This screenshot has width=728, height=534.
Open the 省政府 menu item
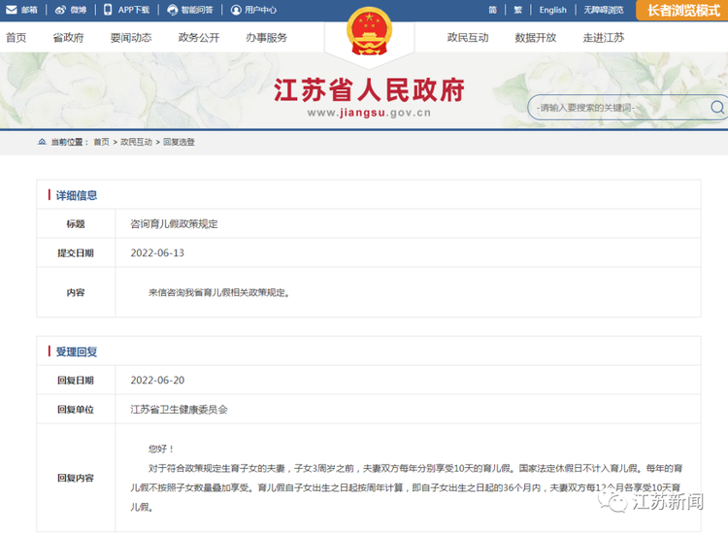click(x=68, y=38)
